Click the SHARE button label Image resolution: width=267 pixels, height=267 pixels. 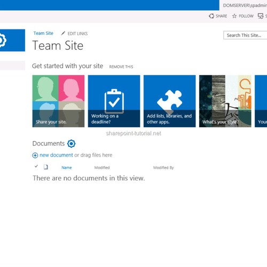click(221, 16)
